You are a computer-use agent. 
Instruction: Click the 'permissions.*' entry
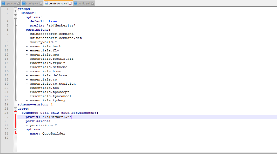coord(43,125)
